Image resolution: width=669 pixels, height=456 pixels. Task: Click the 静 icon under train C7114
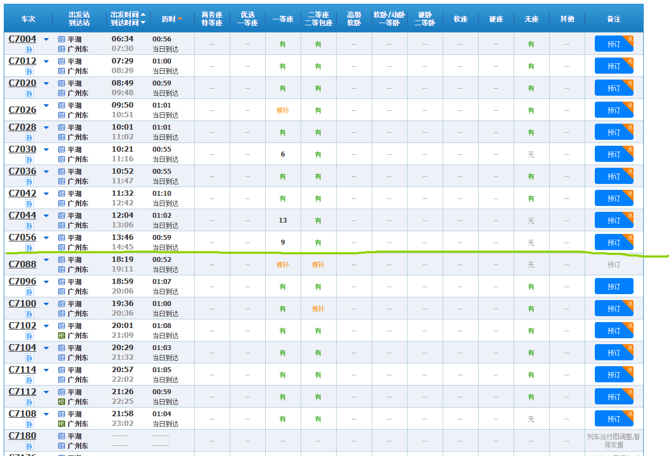point(29,380)
